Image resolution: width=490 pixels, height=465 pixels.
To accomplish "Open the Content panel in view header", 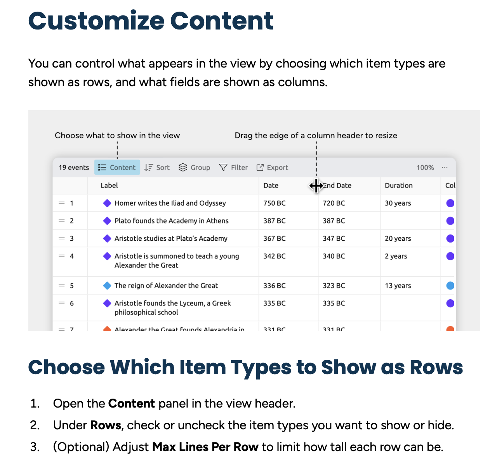I will (117, 167).
